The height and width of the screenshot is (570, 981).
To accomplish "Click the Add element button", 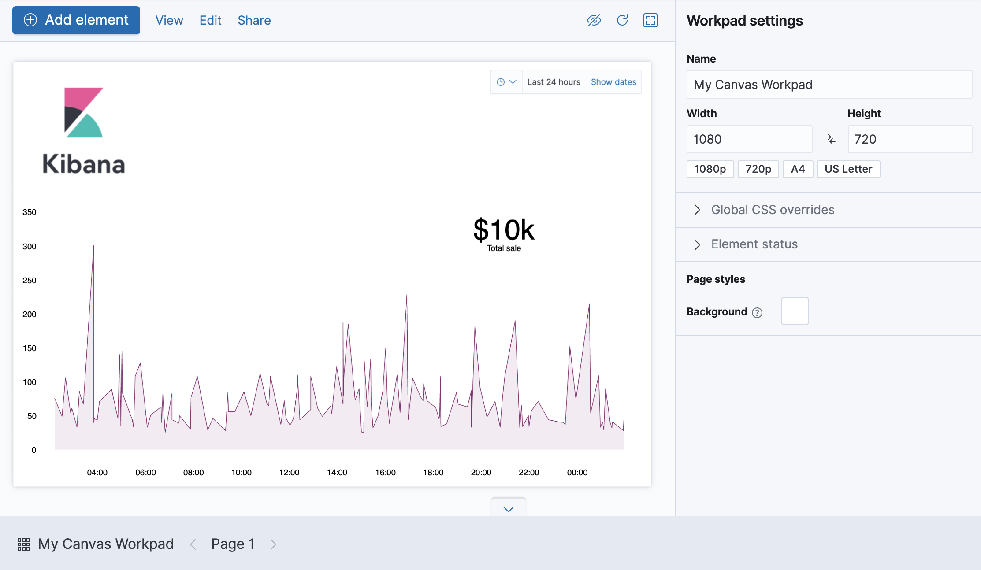I will pyautogui.click(x=76, y=20).
